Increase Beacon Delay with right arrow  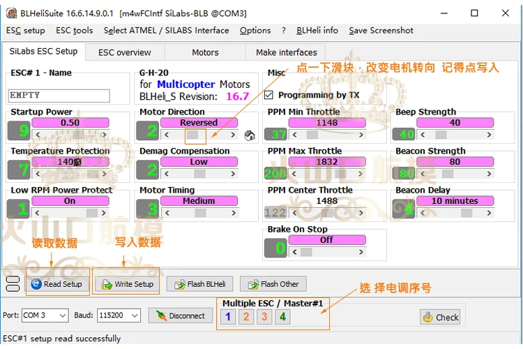coord(489,213)
